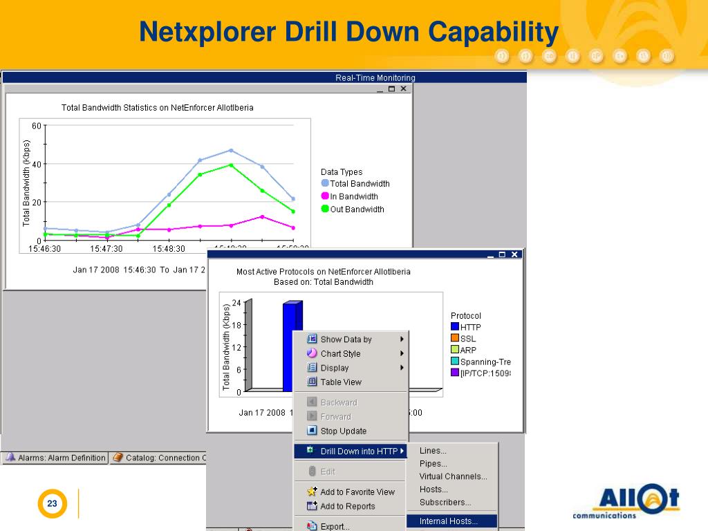Click the Table View icon
708x531 pixels.
coord(312,382)
